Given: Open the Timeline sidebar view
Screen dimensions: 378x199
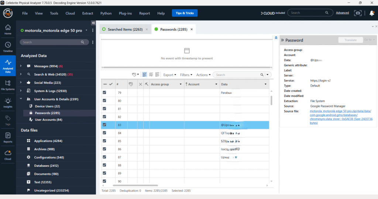Looking at the screenshot, I should pyautogui.click(x=8, y=47).
